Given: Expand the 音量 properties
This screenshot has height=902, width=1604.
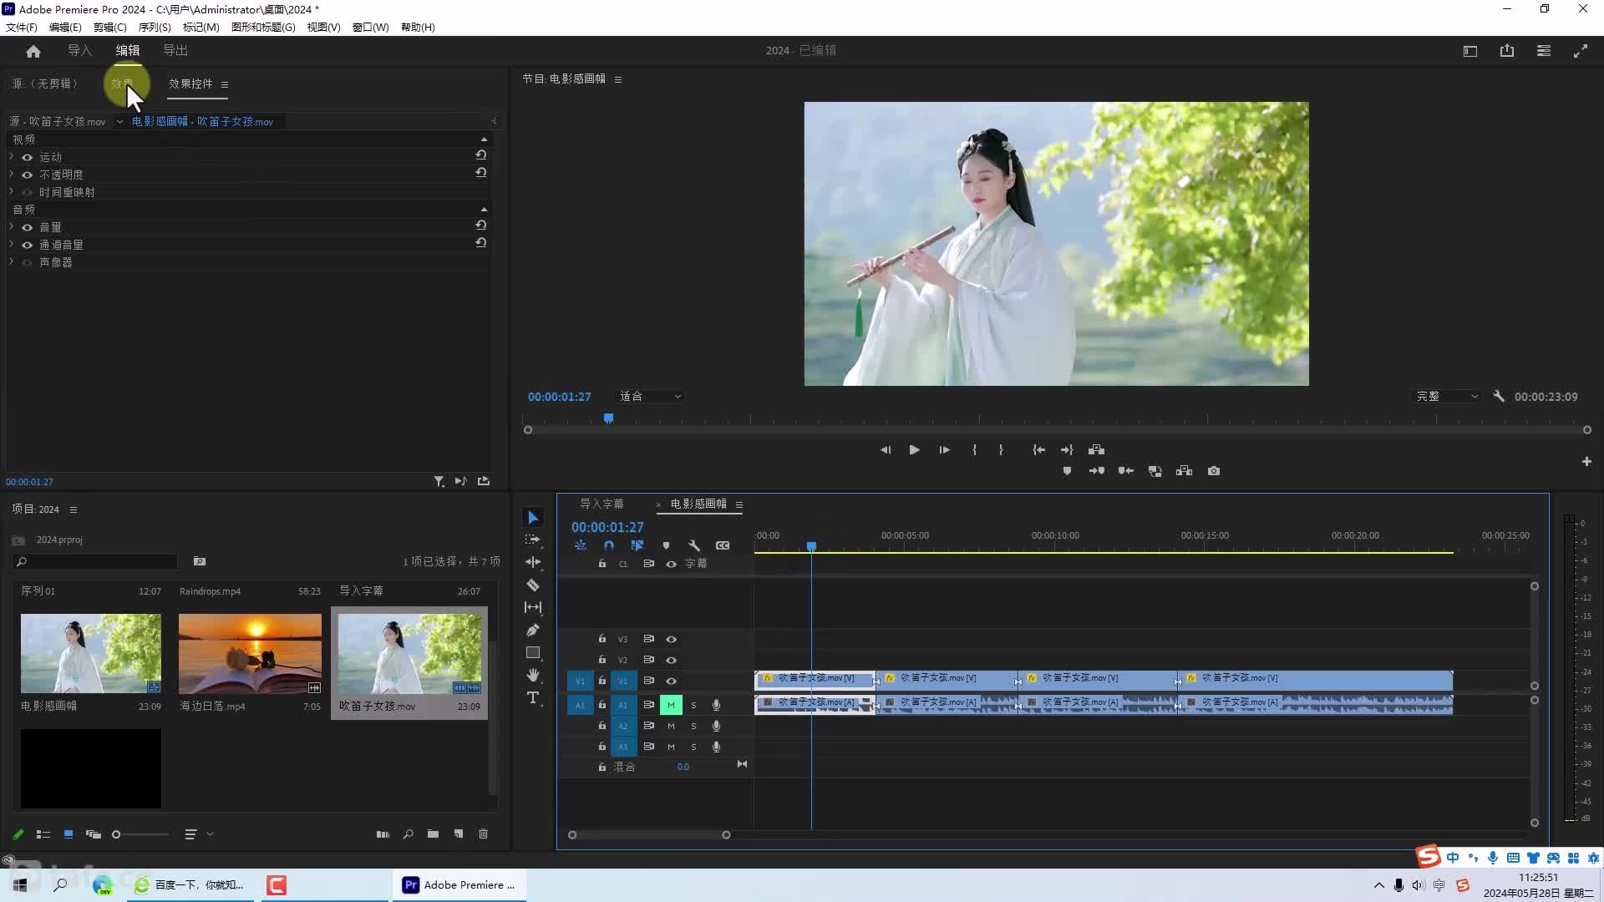Looking at the screenshot, I should click(x=12, y=227).
